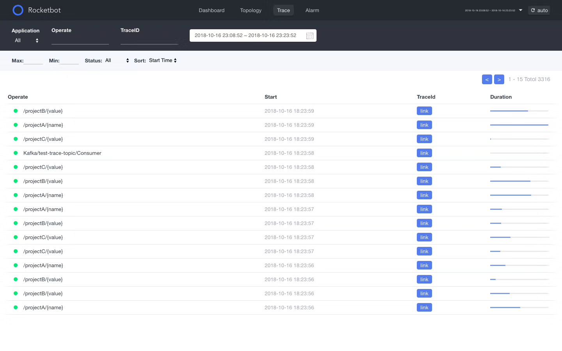
Task: Open trace link for Kafka/test-trace-topic/Consumer
Action: 424,153
